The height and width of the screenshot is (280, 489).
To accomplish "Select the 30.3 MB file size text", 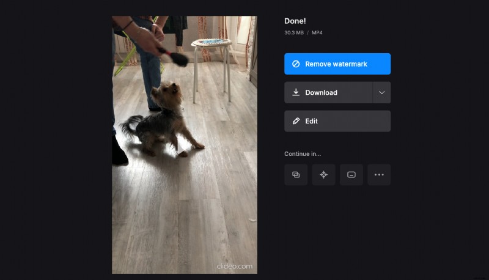I will (x=294, y=32).
